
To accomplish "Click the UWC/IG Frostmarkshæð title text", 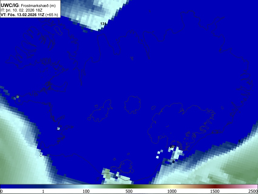I will (28, 5).
